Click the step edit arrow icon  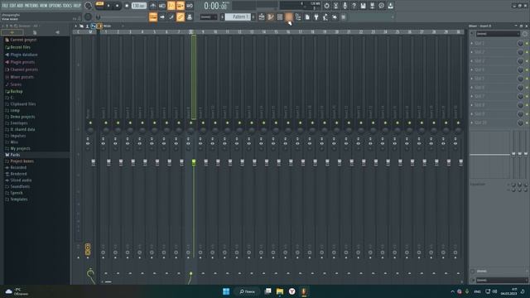[x=162, y=17]
